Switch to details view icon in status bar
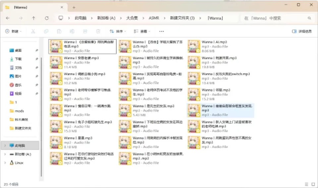Screen dimensions: 318x188 click(x=306, y=184)
